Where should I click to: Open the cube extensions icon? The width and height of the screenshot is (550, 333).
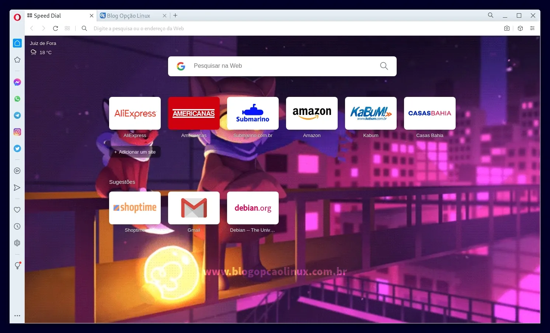[x=520, y=28]
